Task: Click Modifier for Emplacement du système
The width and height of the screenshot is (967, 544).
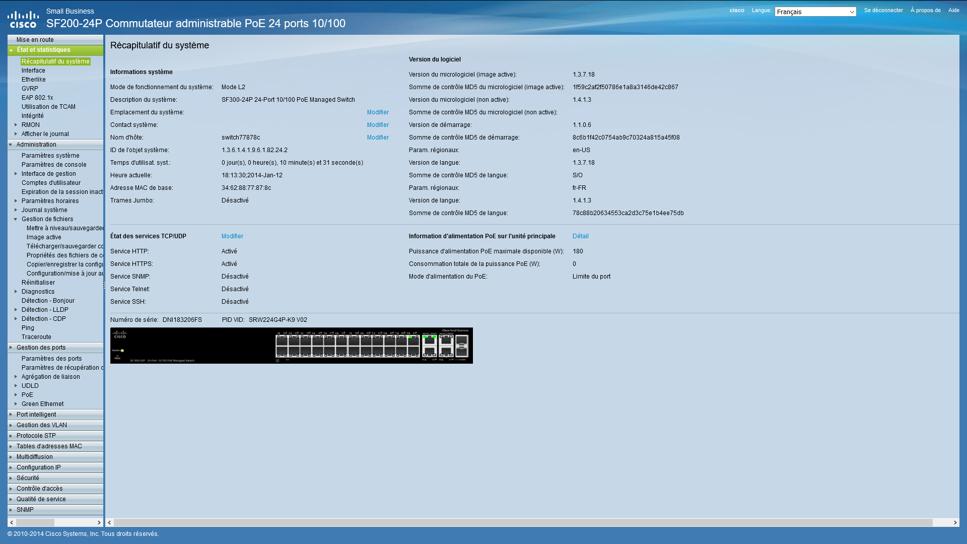Action: pos(378,112)
